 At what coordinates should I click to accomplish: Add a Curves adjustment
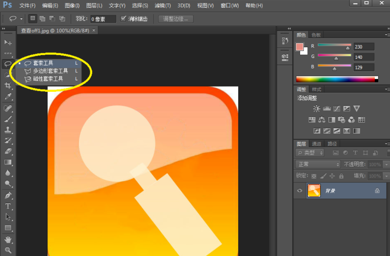[x=337, y=108]
